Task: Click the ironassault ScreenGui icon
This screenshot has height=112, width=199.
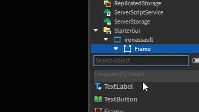Action: pyautogui.click(x=117, y=40)
